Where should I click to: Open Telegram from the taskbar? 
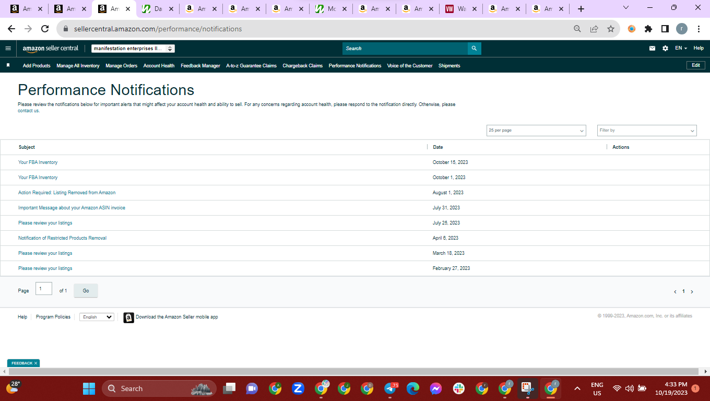point(390,388)
